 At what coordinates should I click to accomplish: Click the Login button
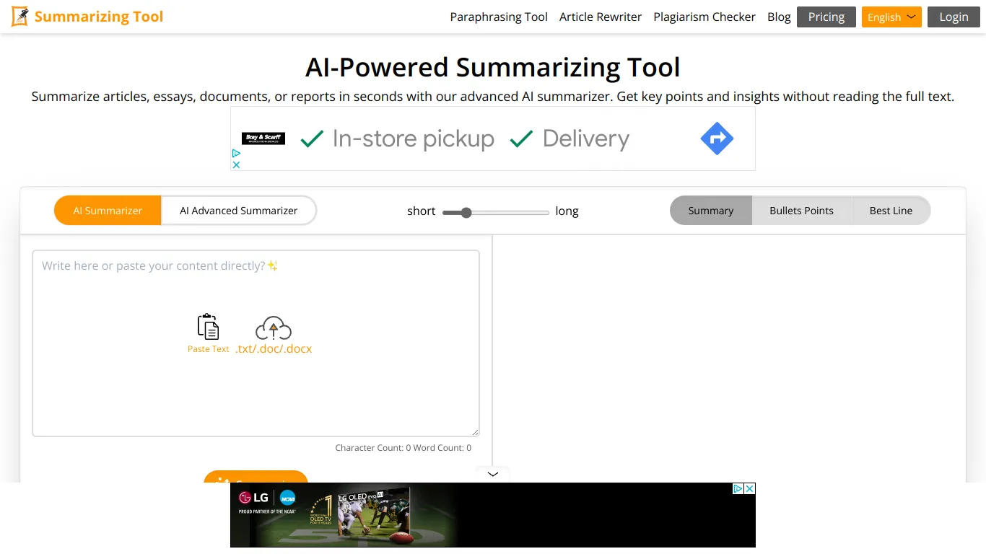953,17
